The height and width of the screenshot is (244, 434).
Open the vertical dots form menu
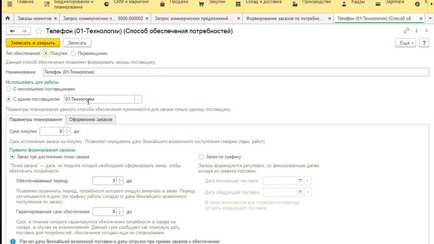(416, 30)
